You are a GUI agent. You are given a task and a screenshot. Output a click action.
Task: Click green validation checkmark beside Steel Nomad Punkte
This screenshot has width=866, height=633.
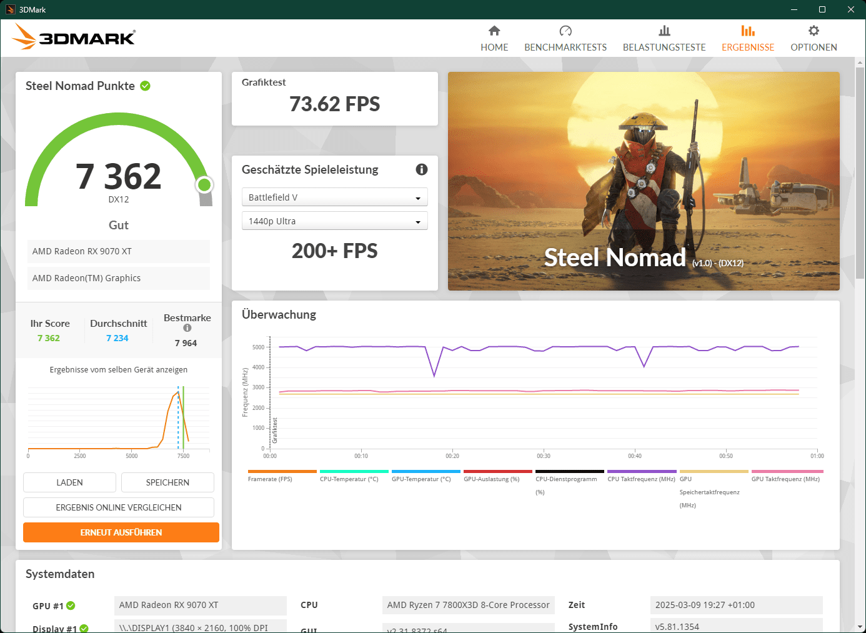(146, 86)
